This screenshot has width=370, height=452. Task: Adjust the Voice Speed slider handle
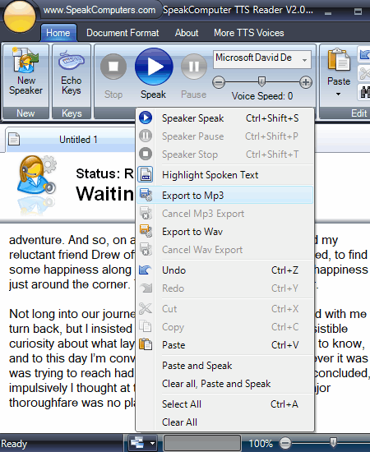[261, 81]
